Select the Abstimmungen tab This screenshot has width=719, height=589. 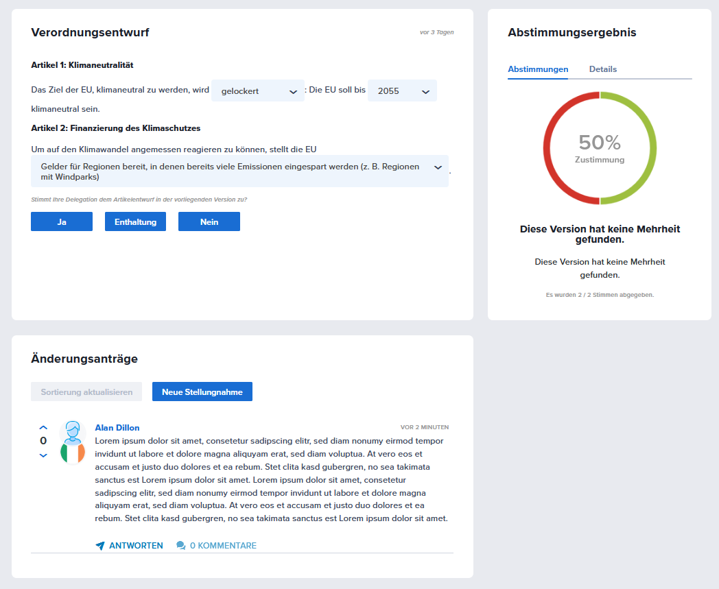tap(538, 69)
